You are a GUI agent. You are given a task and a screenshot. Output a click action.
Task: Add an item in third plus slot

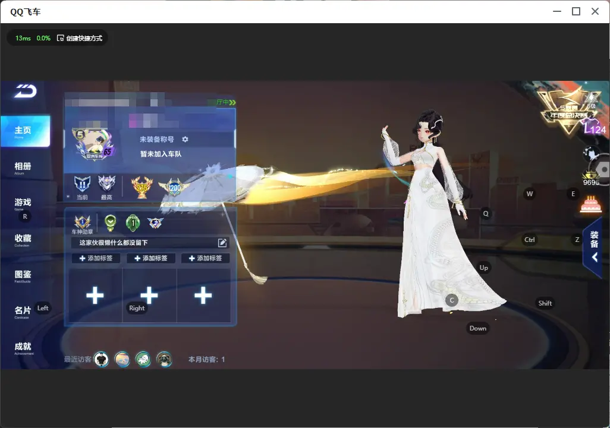[x=203, y=295]
